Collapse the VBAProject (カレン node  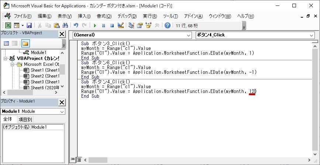click(5, 58)
